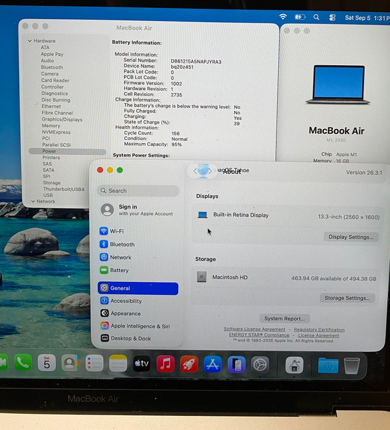Open iPhone Mirroring in the Dock

(236, 365)
